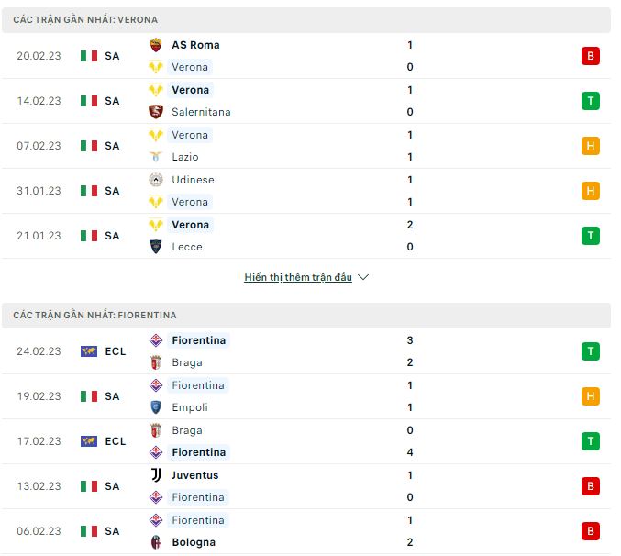The width and height of the screenshot is (621, 556).
Task: Click the Salernitana club crest
Action: (156, 112)
